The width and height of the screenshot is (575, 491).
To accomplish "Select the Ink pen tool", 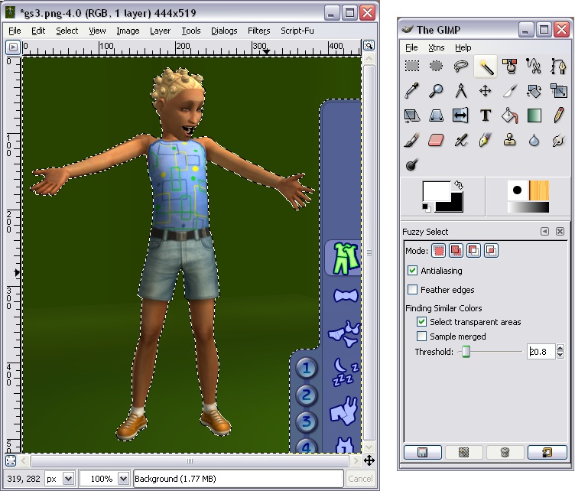I will [x=485, y=140].
